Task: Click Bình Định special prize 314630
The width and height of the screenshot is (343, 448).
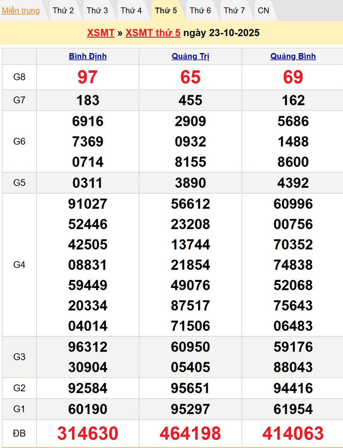Action: 88,433
